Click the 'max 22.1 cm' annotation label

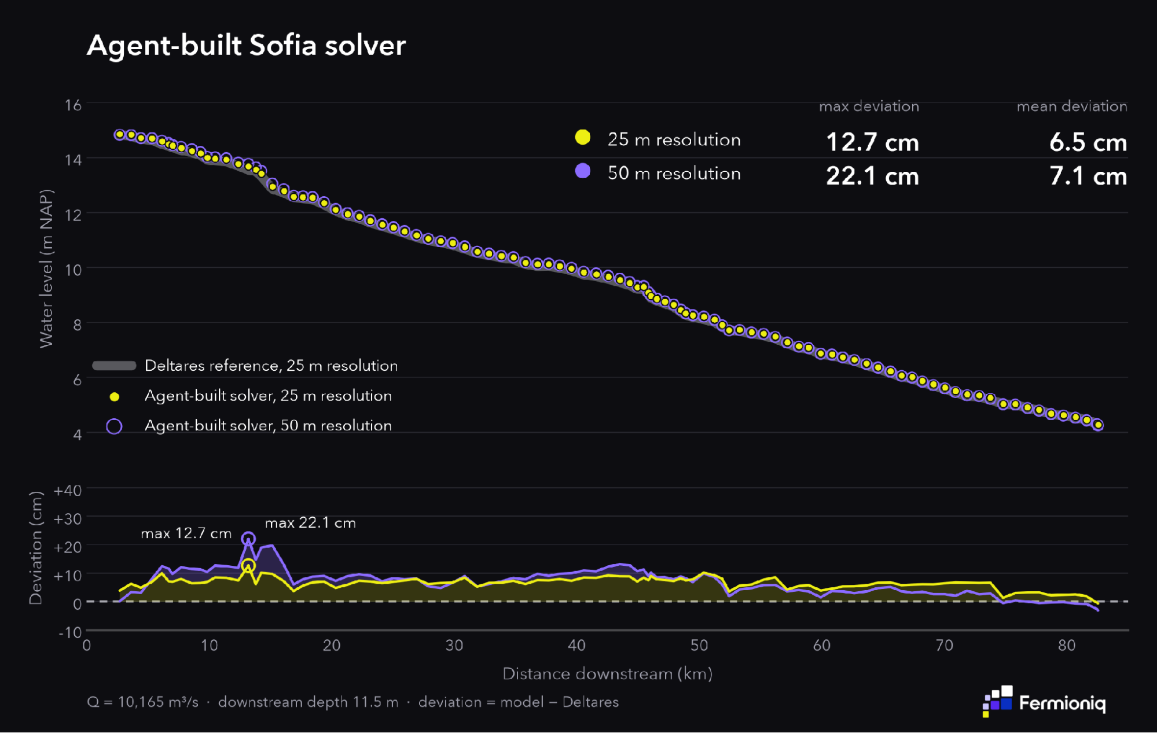coord(310,523)
